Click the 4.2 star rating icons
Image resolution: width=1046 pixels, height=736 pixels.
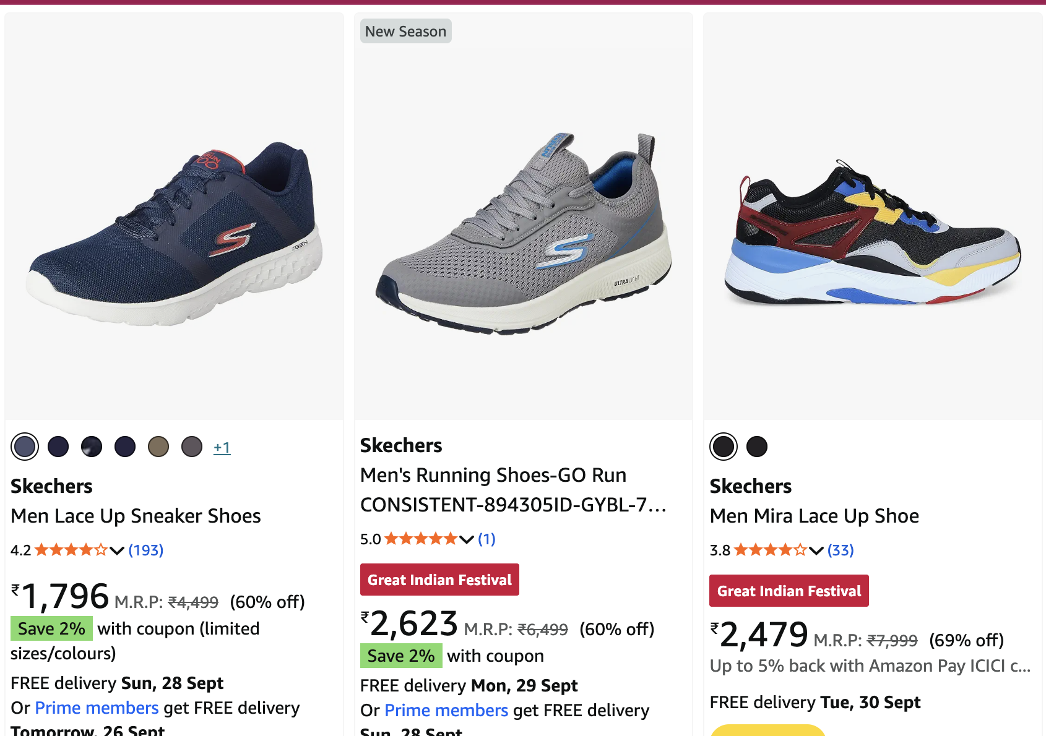point(71,550)
